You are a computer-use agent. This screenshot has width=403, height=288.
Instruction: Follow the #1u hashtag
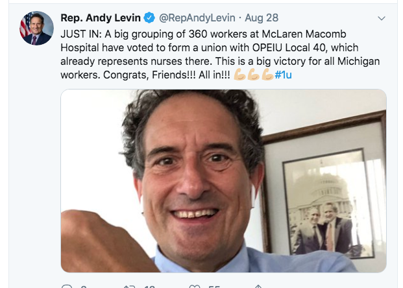pos(283,75)
